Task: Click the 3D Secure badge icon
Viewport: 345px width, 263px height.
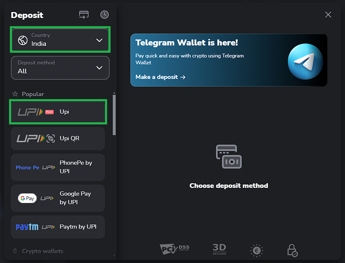Action: pyautogui.click(x=219, y=249)
